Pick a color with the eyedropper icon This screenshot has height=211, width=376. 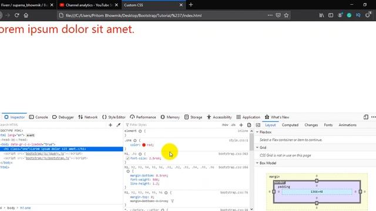tap(118, 125)
